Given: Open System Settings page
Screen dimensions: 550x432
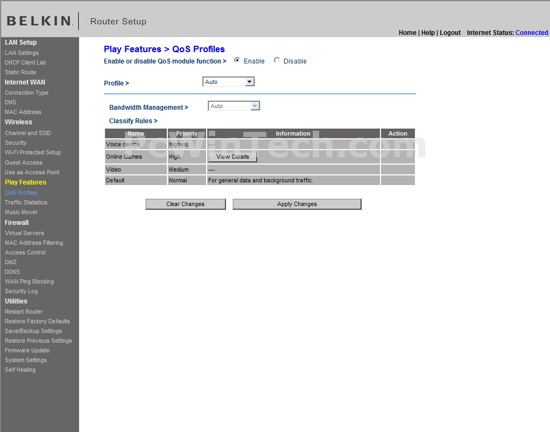Looking at the screenshot, I should tap(26, 360).
